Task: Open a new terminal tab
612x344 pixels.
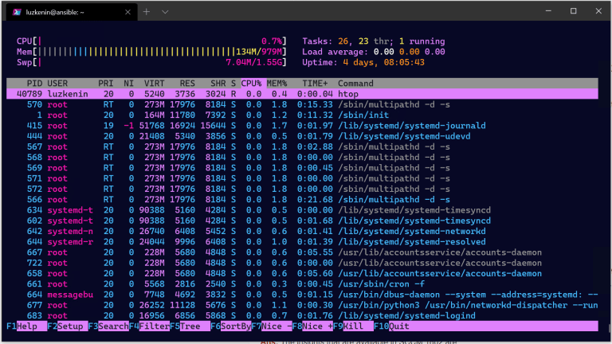Action: pos(147,12)
